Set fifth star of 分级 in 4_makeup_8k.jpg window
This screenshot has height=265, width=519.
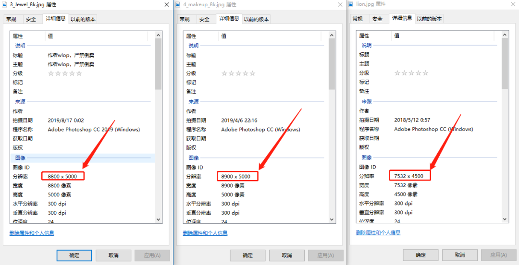click(252, 73)
